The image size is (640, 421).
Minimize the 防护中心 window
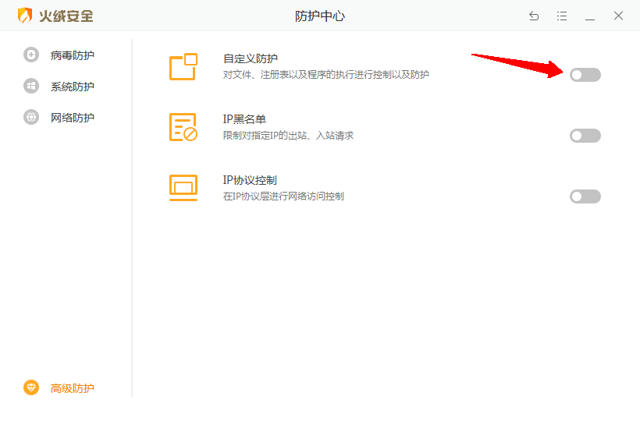pyautogui.click(x=590, y=16)
